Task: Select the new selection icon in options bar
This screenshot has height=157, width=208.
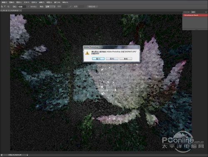Action: click(x=2, y=7)
